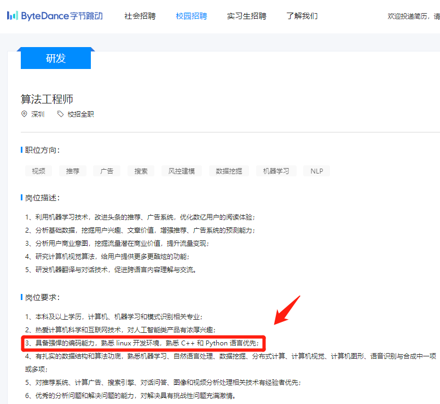Click requirement 3 about linux 开发环境
Viewport: 440px width, 404px height.
(142, 343)
